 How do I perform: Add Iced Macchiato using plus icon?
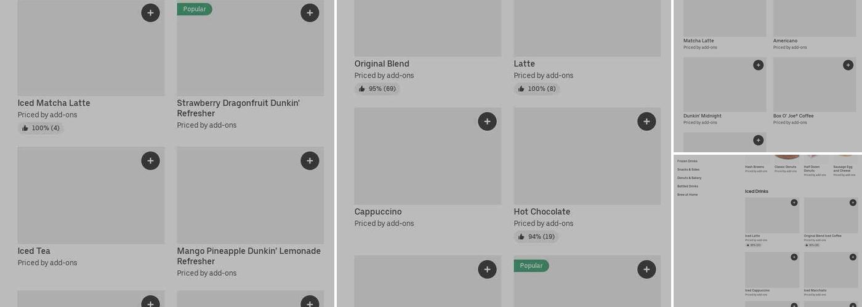point(853,257)
